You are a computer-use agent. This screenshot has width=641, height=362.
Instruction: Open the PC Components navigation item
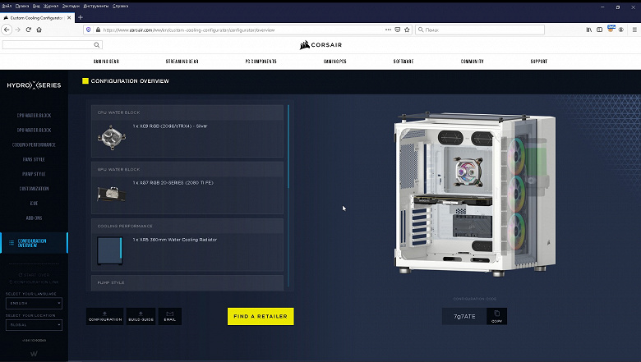tap(261, 62)
